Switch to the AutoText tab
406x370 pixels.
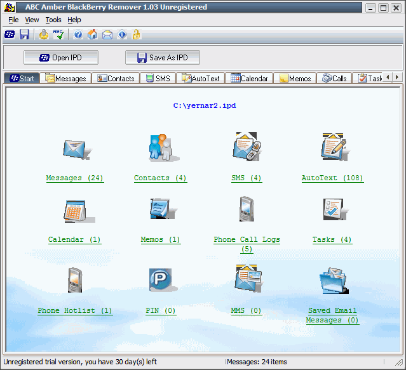(200, 78)
